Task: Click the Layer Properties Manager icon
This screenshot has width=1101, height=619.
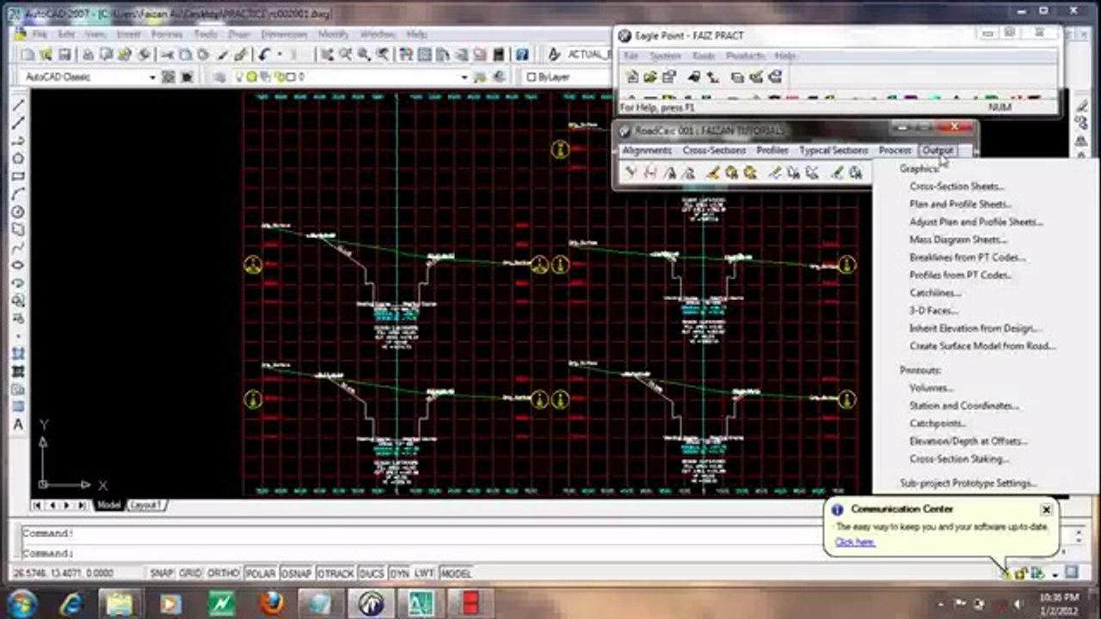Action: (219, 77)
